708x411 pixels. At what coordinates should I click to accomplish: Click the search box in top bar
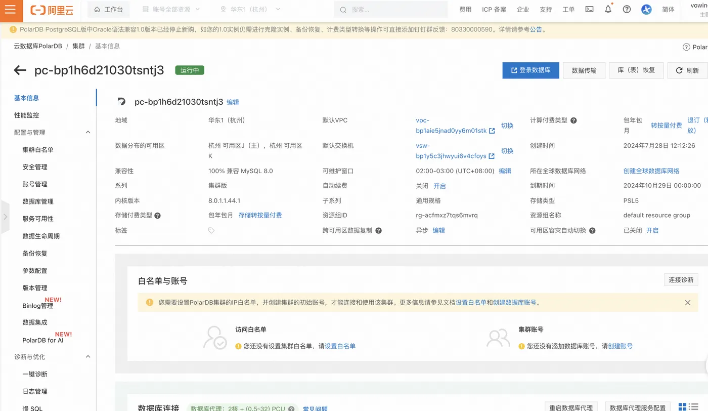(x=390, y=10)
